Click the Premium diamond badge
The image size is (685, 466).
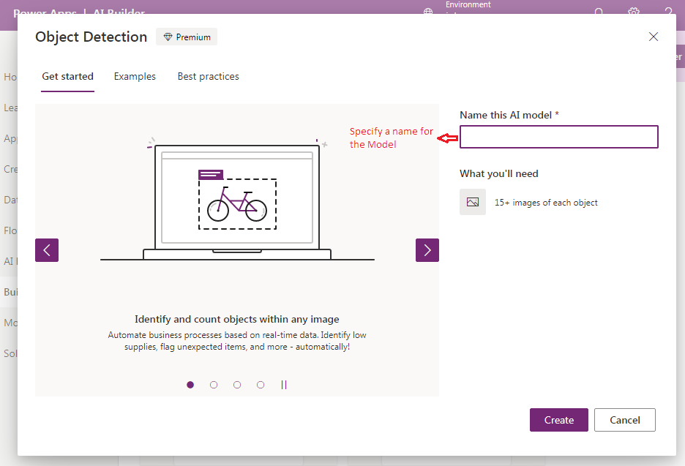(187, 37)
